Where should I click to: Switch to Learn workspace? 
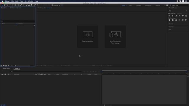131,5
